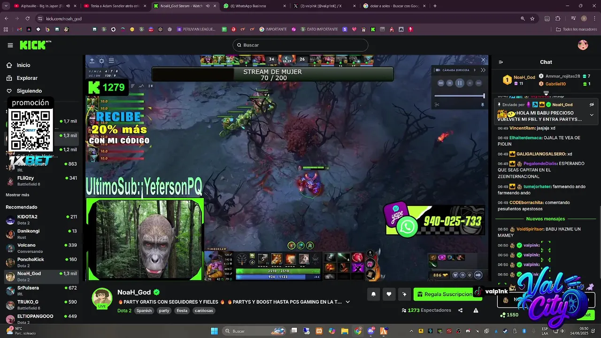Open TRUKO_G recommended channel
The height and width of the screenshot is (338, 601).
41,305
